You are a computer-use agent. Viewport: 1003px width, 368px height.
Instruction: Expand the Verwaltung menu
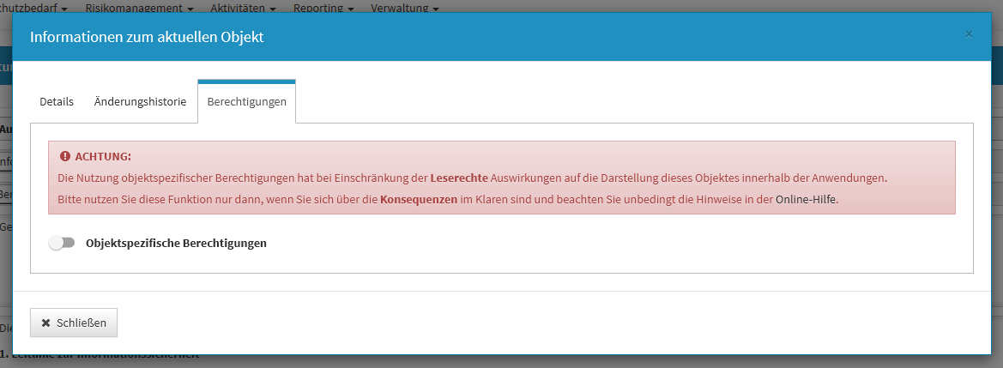[405, 9]
